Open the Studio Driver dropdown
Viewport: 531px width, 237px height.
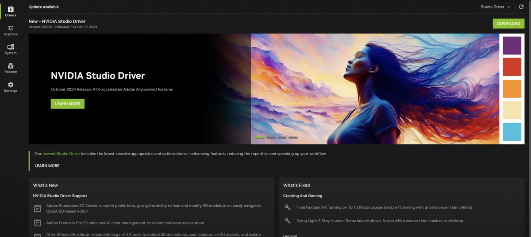pos(495,7)
